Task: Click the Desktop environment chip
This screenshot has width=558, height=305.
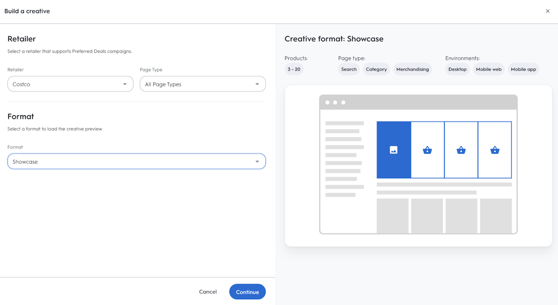Action: coord(457,69)
